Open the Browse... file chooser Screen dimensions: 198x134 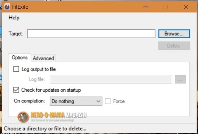174,34
